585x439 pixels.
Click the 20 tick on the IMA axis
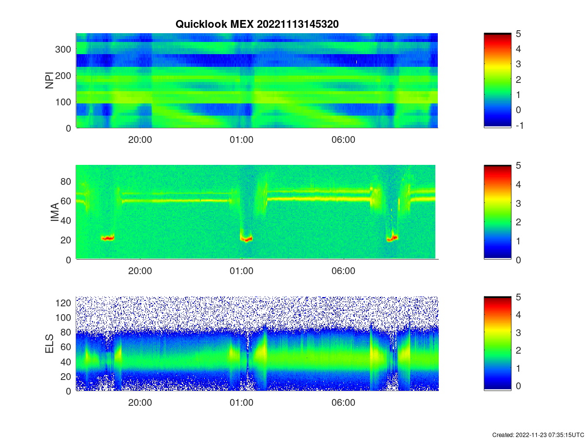(x=66, y=240)
